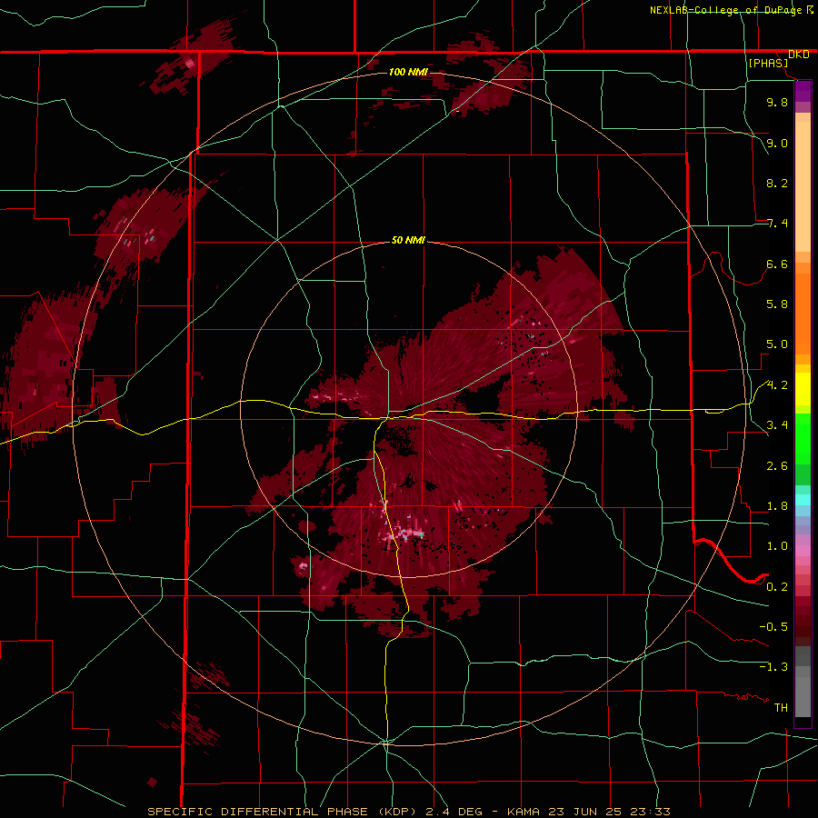Select the 50 NMI range ring label
This screenshot has height=818, width=818.
tap(408, 241)
